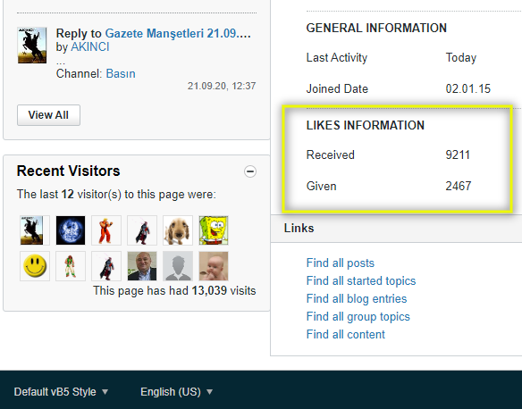Click the View All button
The width and height of the screenshot is (522, 409).
[x=48, y=115]
